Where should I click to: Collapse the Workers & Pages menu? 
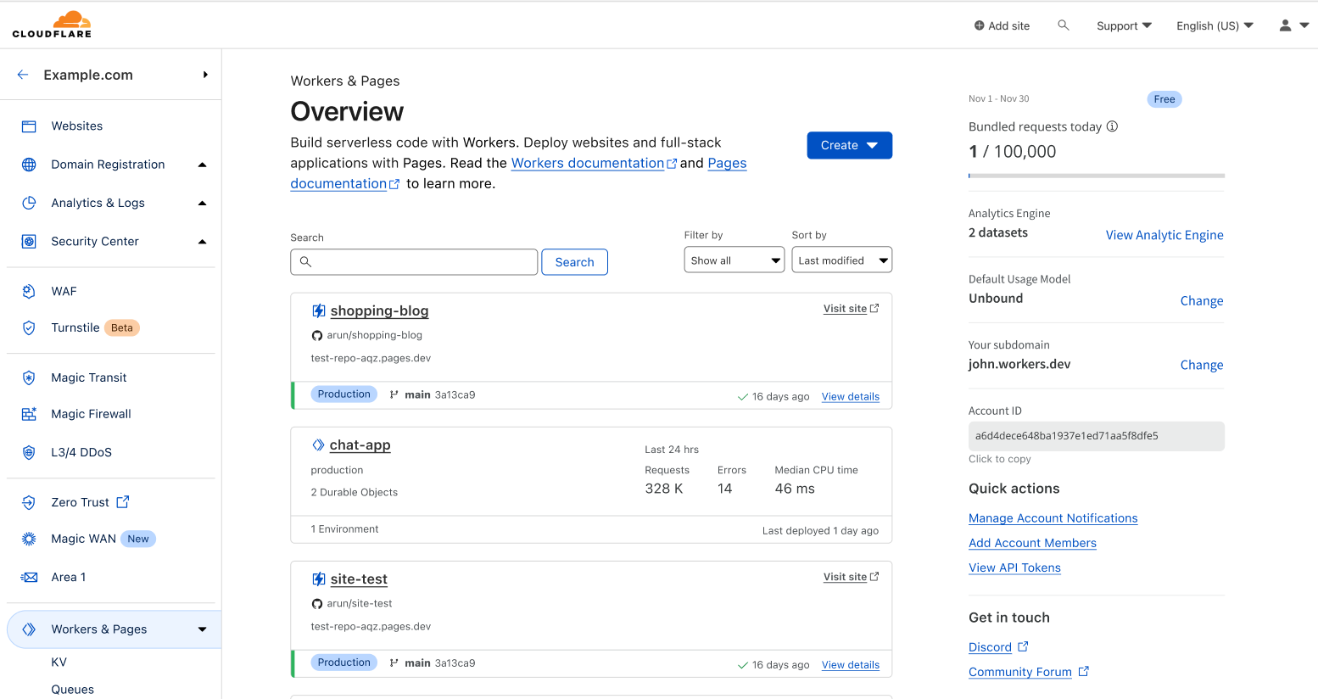click(x=202, y=629)
